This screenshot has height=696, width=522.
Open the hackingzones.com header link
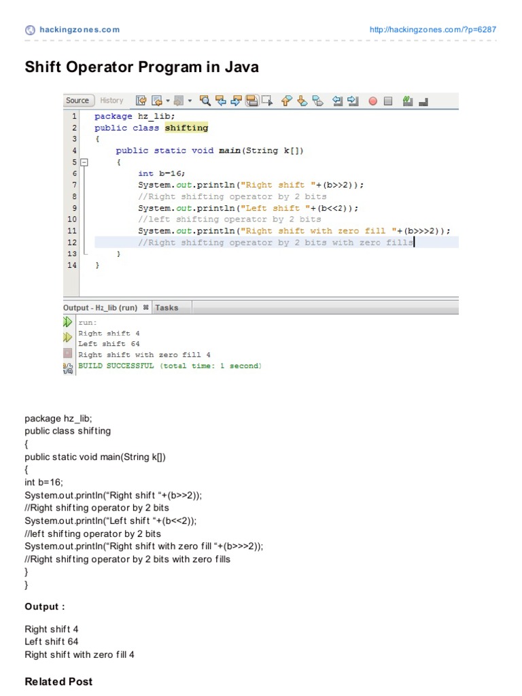(x=80, y=29)
